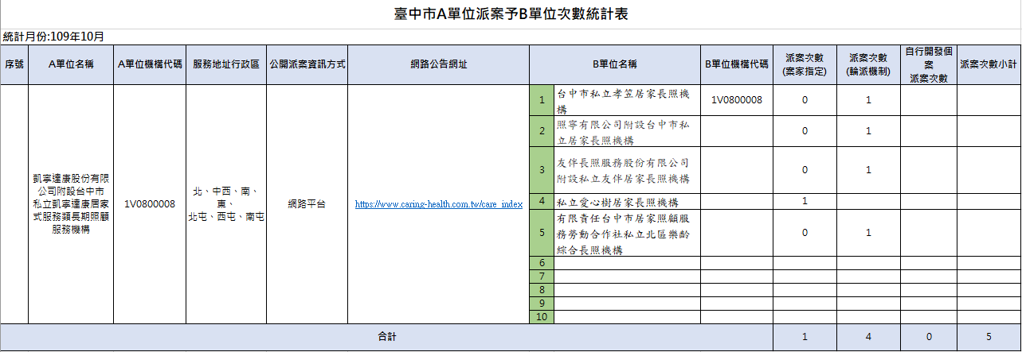
Task: Click green row number 3 cell
Action: 542,169
